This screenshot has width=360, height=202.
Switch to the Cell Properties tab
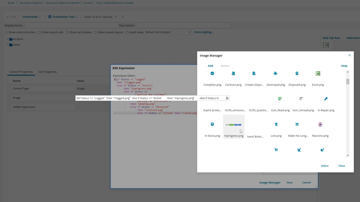pyautogui.click(x=47, y=72)
